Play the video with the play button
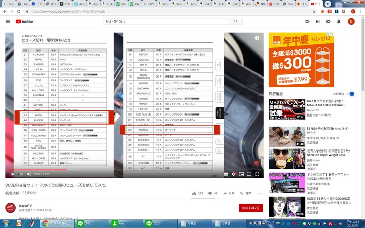Viewport: 365px width, 228px height. click(x=13, y=174)
